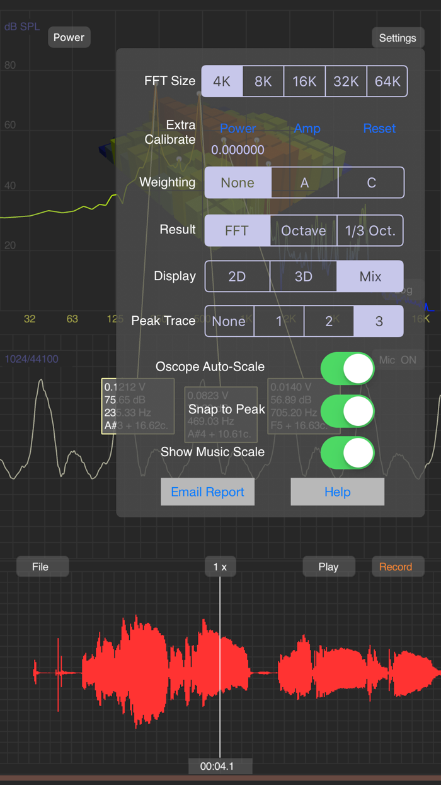
Task: Choose C weighting
Action: [x=371, y=182]
